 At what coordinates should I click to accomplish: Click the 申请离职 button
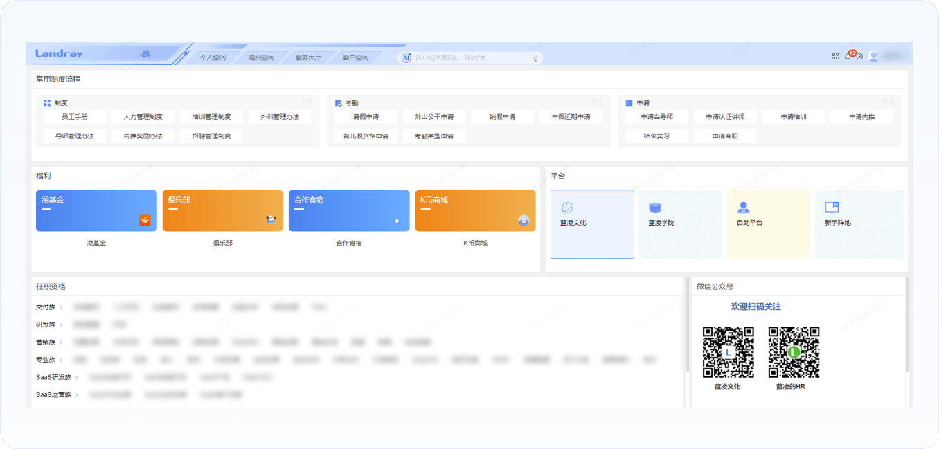724,136
